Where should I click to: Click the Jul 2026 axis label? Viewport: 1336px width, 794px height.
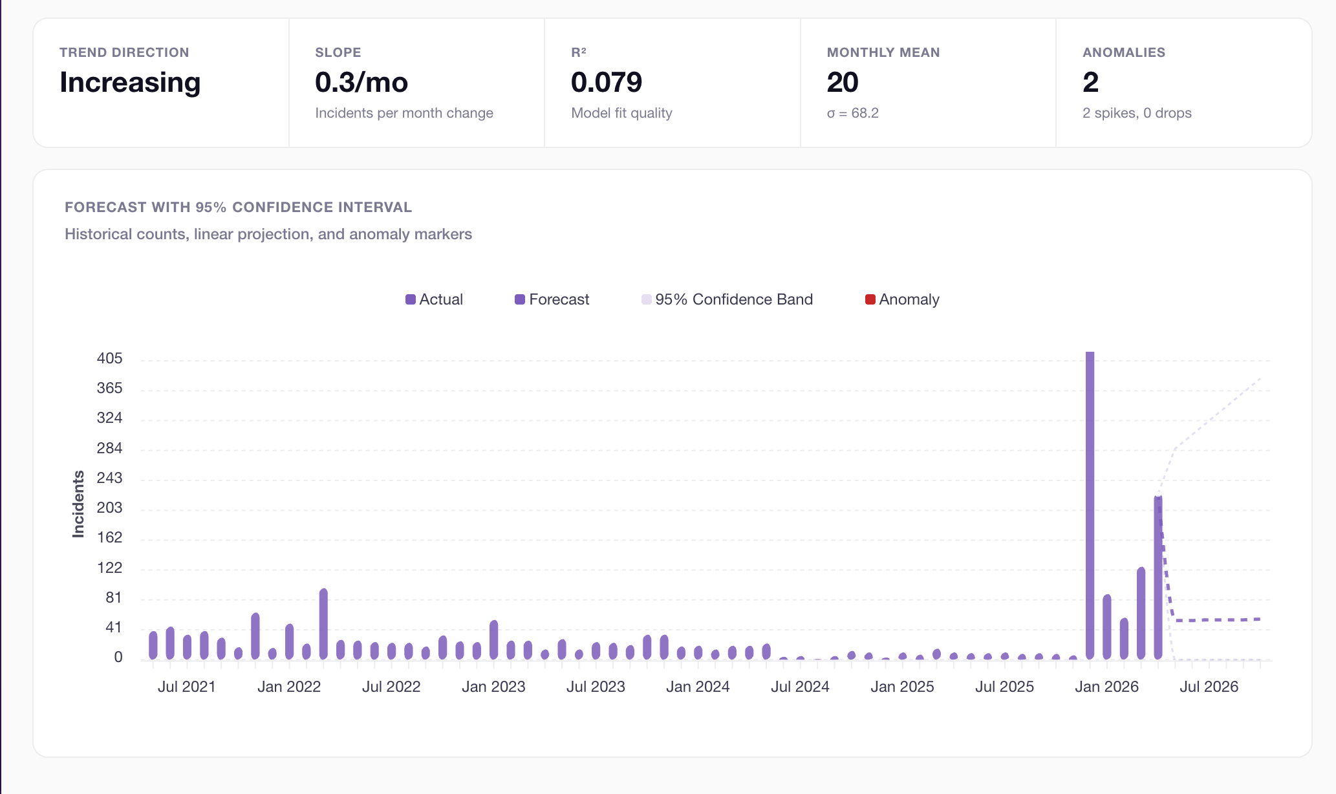pos(1209,687)
